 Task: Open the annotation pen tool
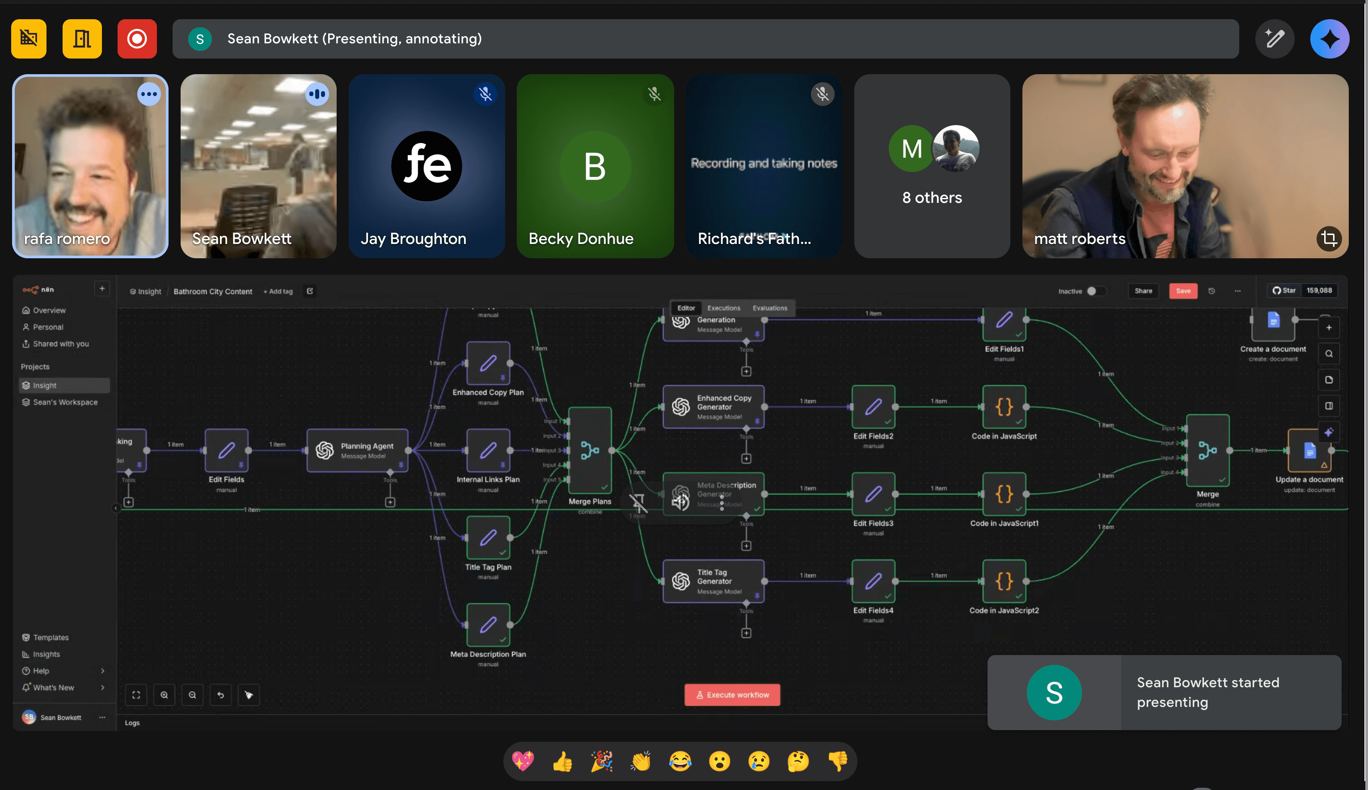pyautogui.click(x=1274, y=39)
